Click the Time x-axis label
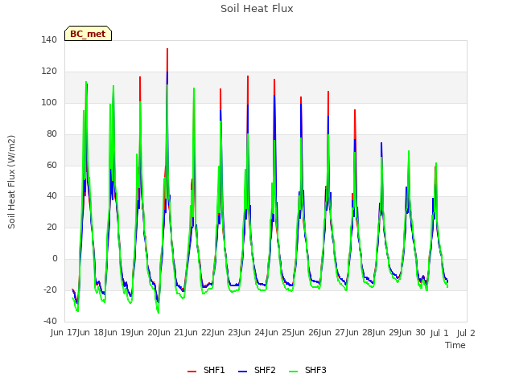The width and height of the screenshot is (515, 386). [455, 345]
